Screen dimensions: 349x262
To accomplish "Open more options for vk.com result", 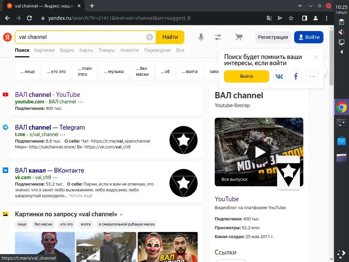I will [x=55, y=178].
